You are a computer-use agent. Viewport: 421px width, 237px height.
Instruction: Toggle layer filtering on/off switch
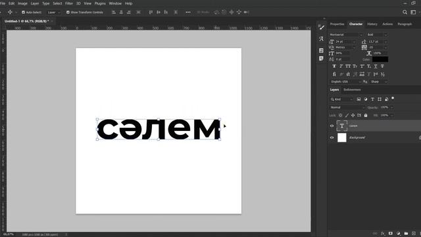point(393,98)
